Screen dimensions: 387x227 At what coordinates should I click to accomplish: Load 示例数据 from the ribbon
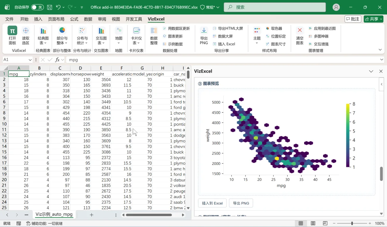point(173,44)
